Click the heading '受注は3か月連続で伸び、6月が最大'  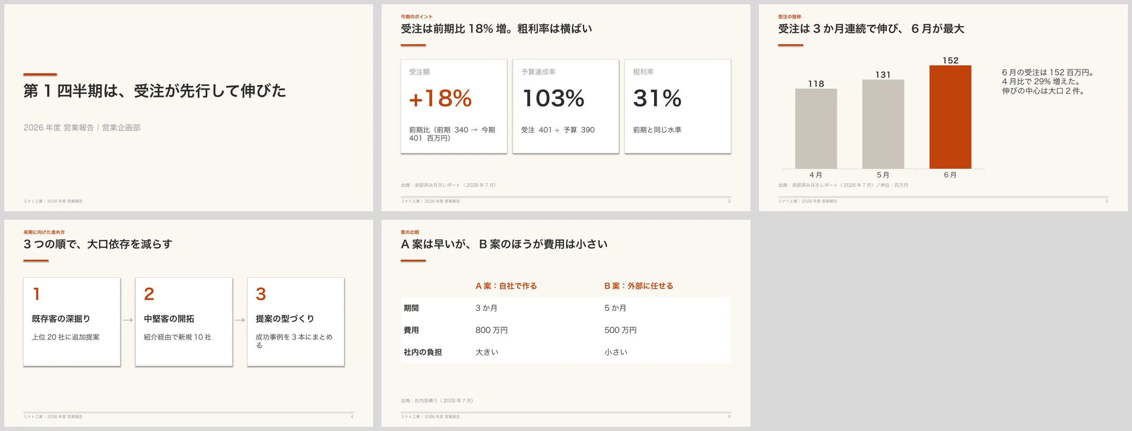tap(871, 29)
